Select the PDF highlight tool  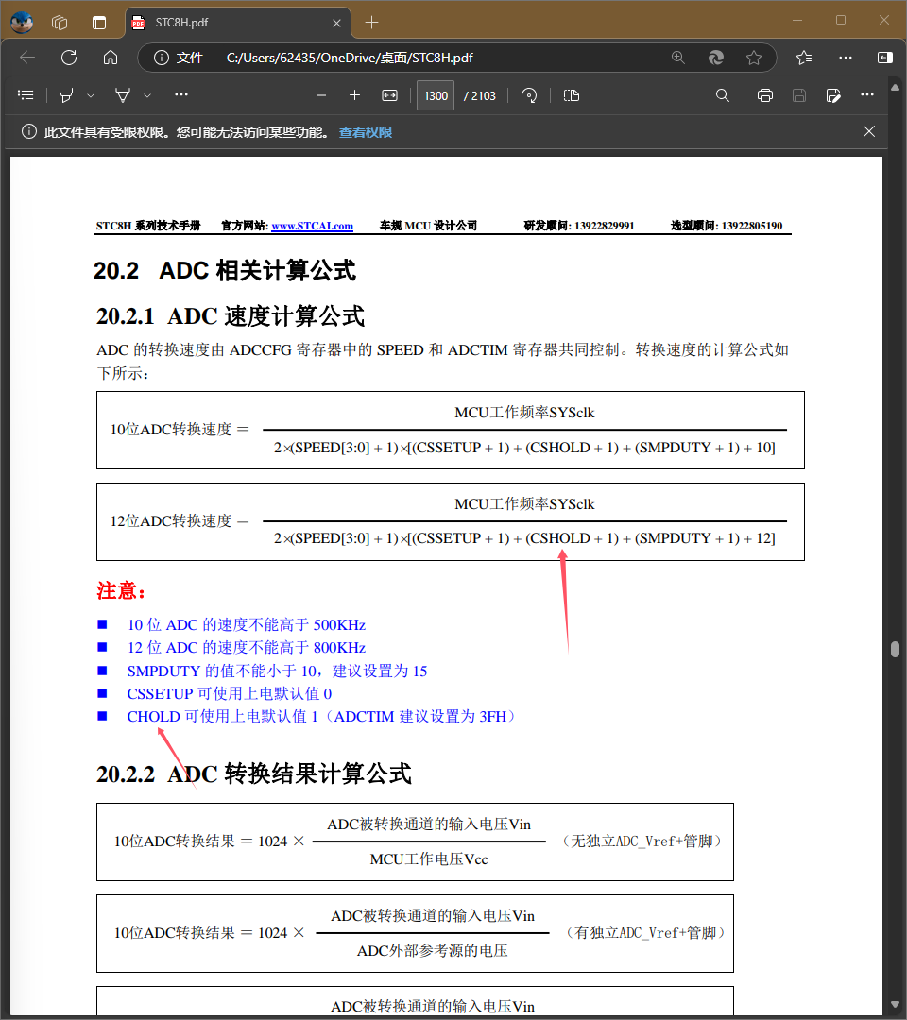coord(66,95)
